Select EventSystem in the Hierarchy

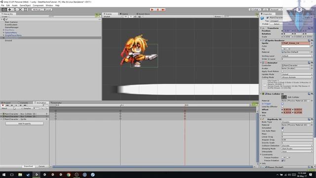11,25
